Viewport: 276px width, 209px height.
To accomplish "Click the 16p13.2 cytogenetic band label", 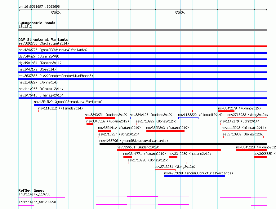I will (25, 27).
